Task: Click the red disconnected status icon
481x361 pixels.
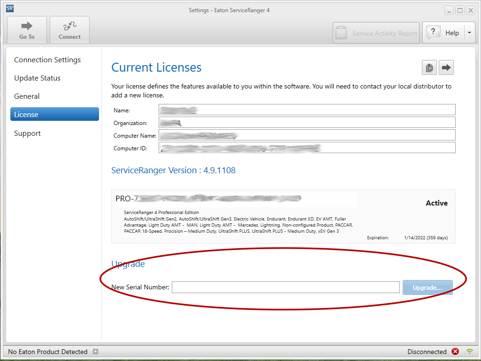Action: pyautogui.click(x=455, y=351)
